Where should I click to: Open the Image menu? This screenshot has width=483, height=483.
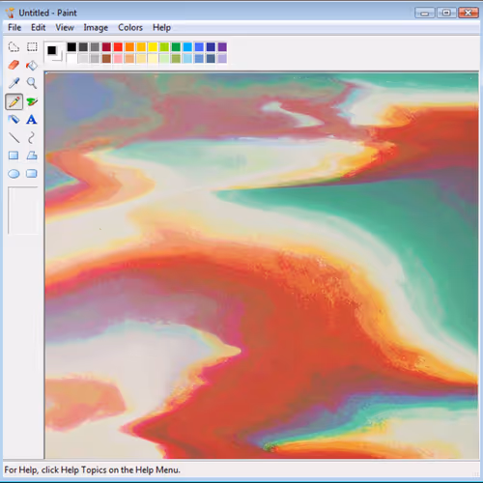coord(96,28)
